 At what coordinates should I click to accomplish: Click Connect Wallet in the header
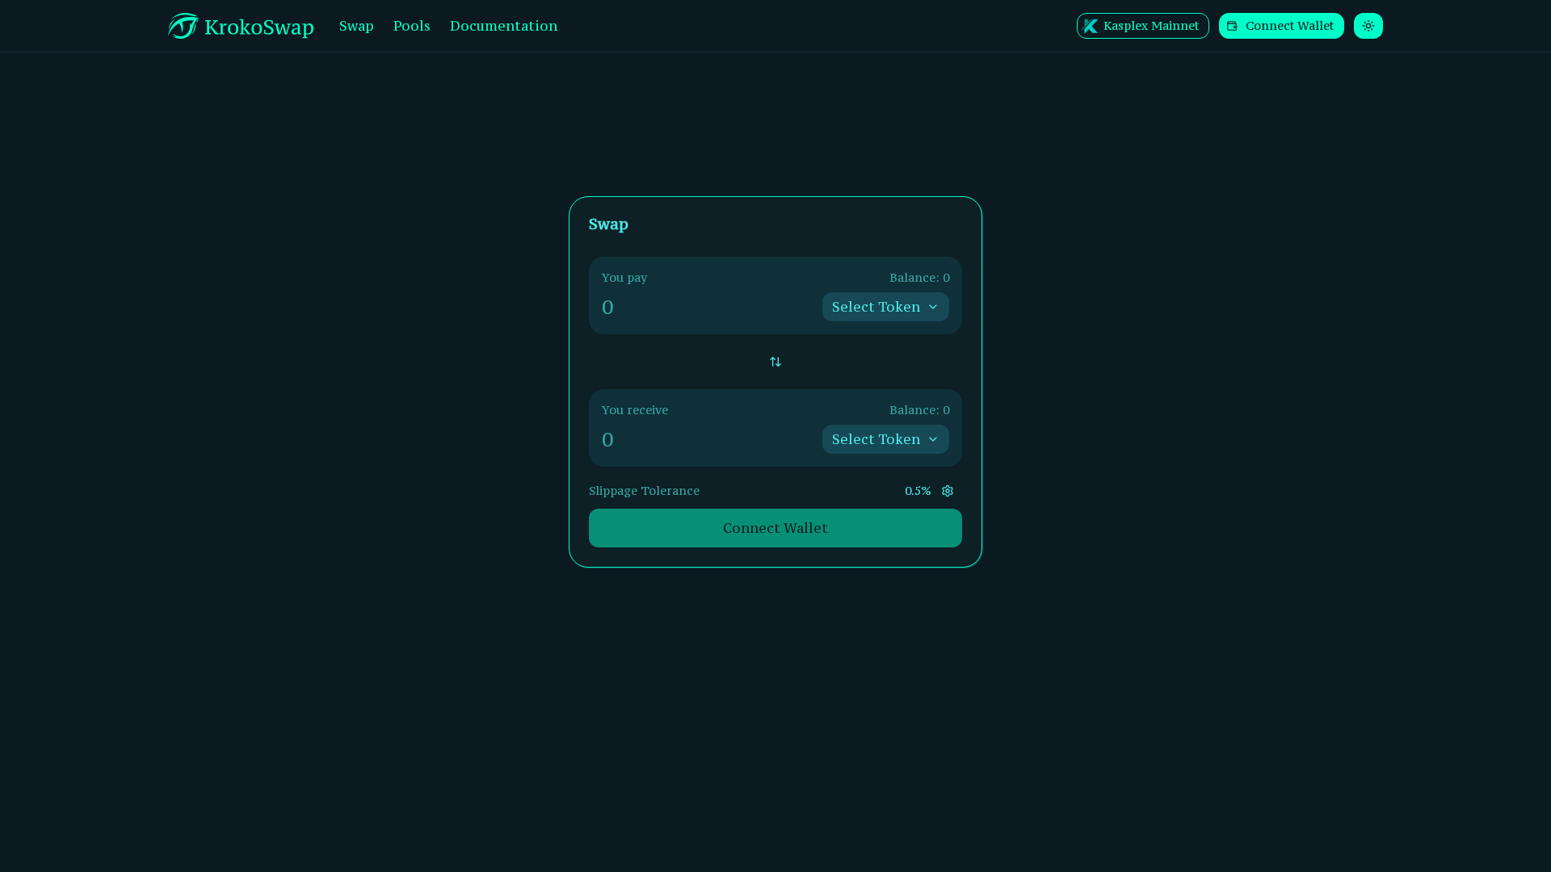tap(1281, 26)
